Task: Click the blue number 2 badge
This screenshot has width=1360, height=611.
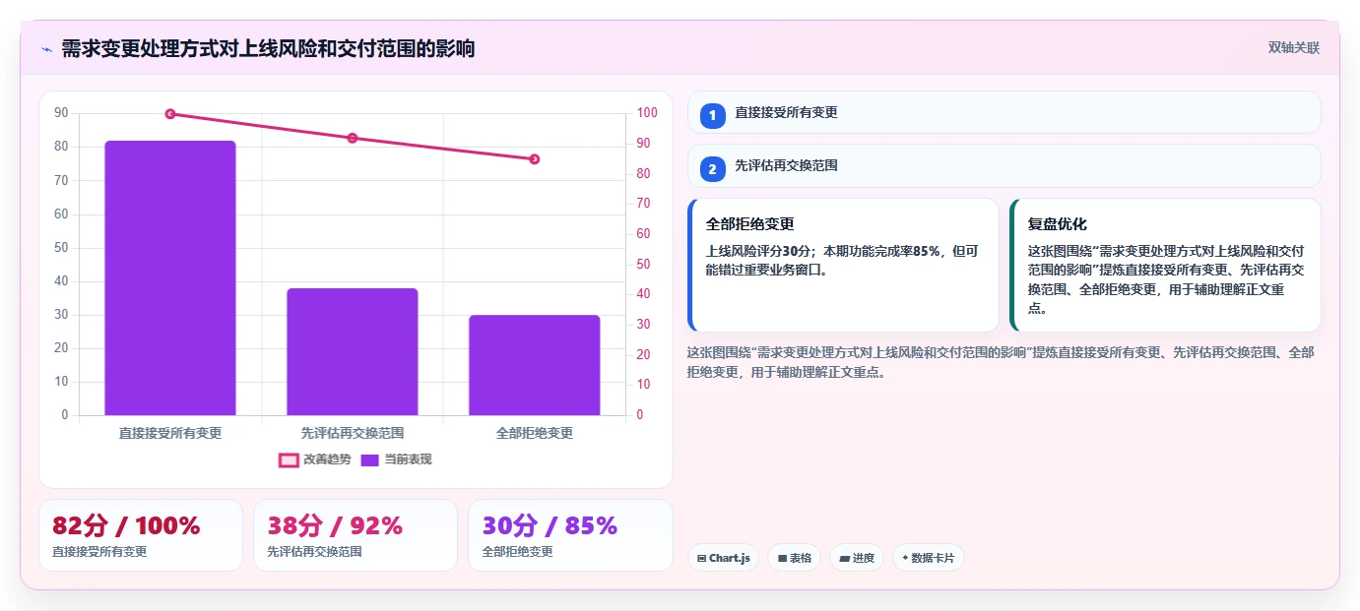Action: coord(713,169)
